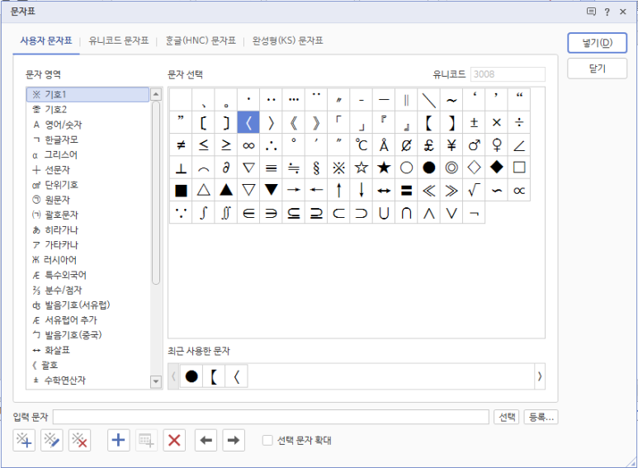Screen dimensions: 638x468
Task: Click the recent characters scroll right arrow
Action: (540, 376)
